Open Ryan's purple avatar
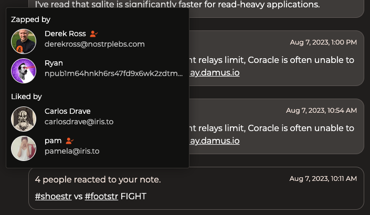The image size is (370, 215). 24,71
